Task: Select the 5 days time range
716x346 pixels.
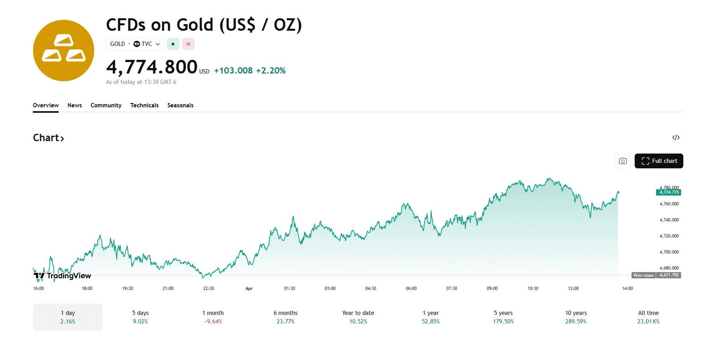Action: point(140,317)
